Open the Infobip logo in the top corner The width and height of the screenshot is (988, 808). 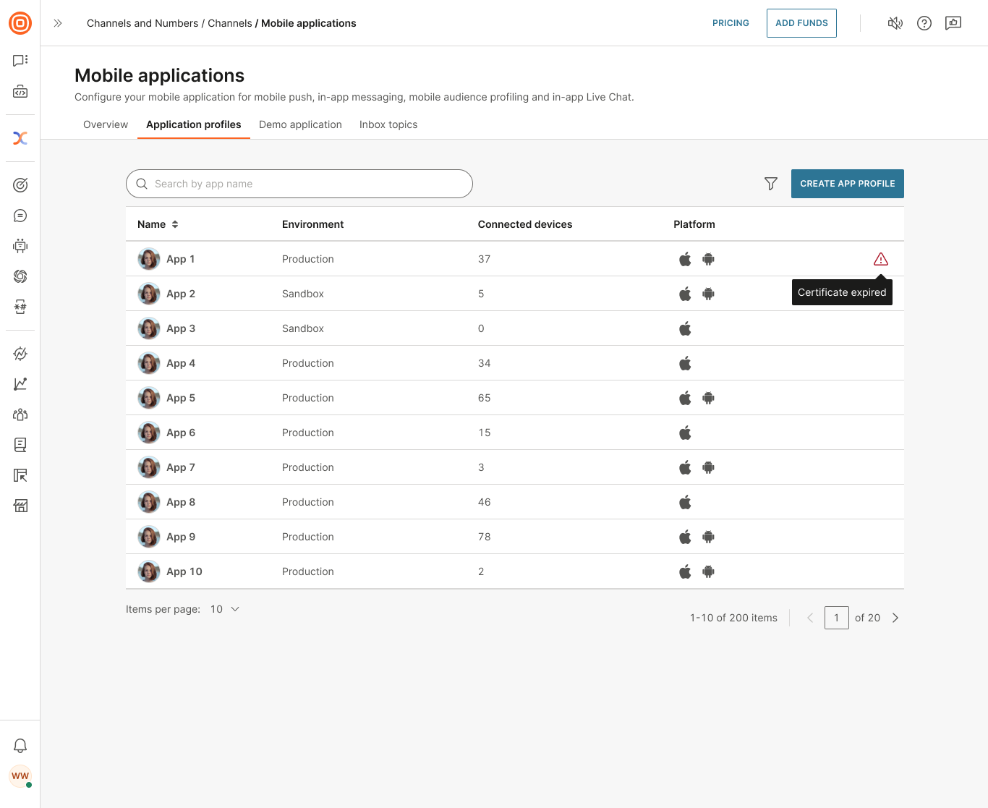tap(20, 23)
